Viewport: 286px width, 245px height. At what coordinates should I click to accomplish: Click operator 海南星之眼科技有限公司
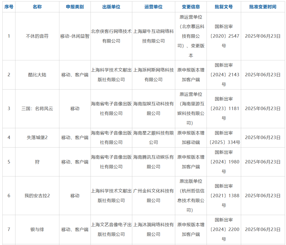point(153,137)
